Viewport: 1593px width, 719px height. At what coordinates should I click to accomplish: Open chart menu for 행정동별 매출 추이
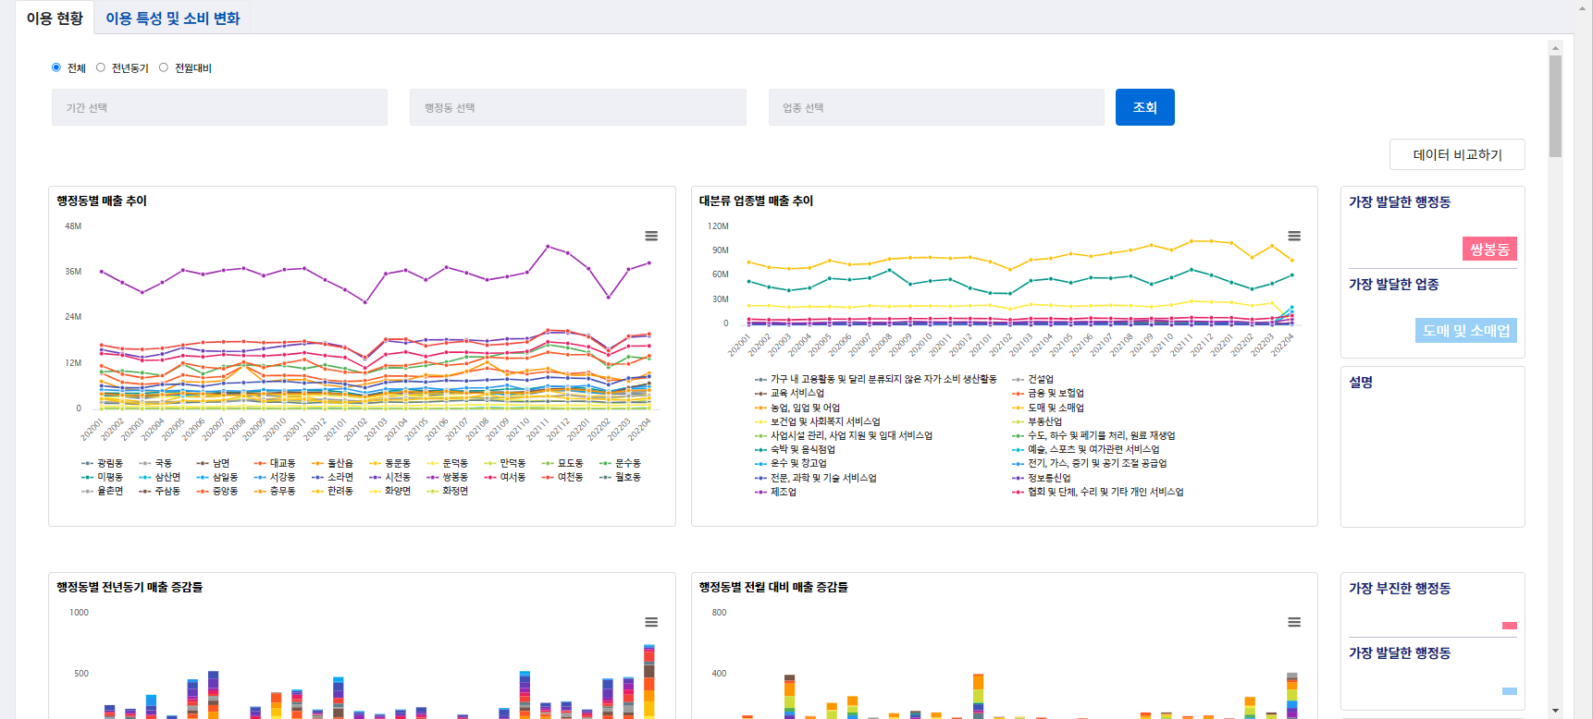pos(651,236)
